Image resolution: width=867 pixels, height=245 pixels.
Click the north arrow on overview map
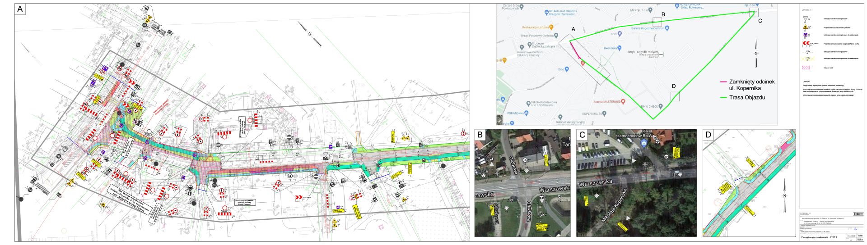pyautogui.click(x=756, y=53)
